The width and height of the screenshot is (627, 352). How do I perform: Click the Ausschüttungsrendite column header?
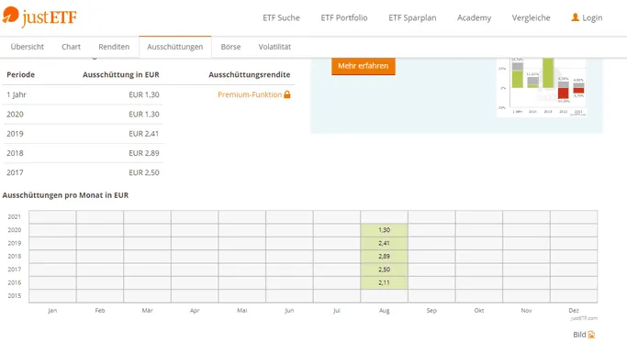pyautogui.click(x=250, y=74)
